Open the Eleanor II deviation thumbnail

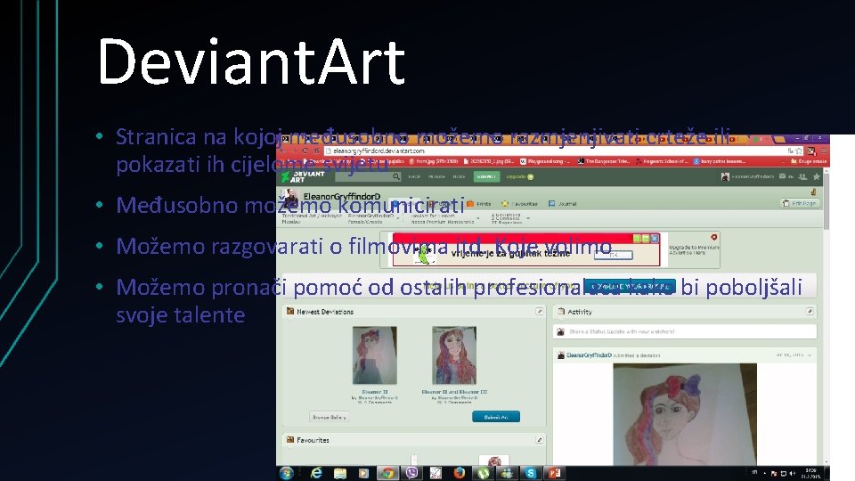[375, 355]
